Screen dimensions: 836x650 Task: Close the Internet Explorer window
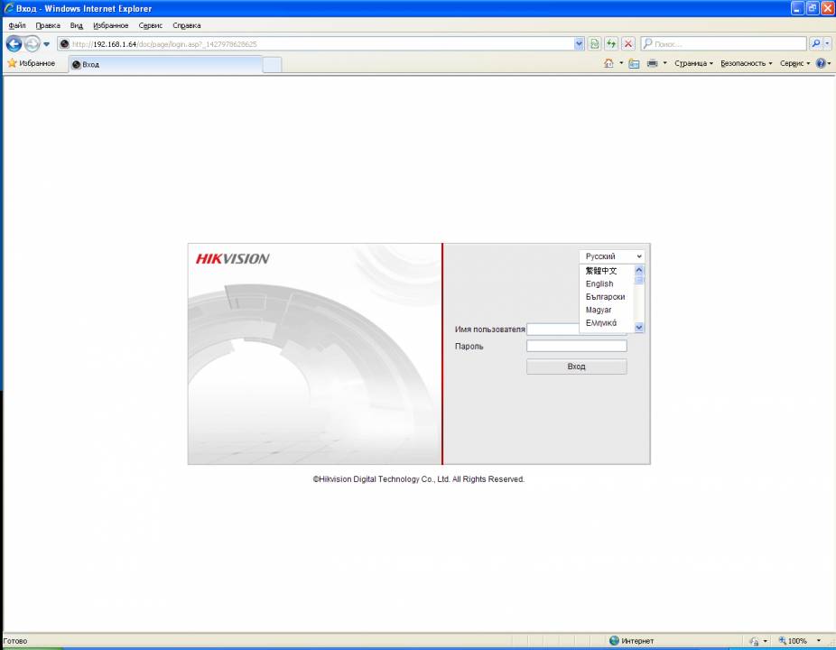click(x=827, y=8)
